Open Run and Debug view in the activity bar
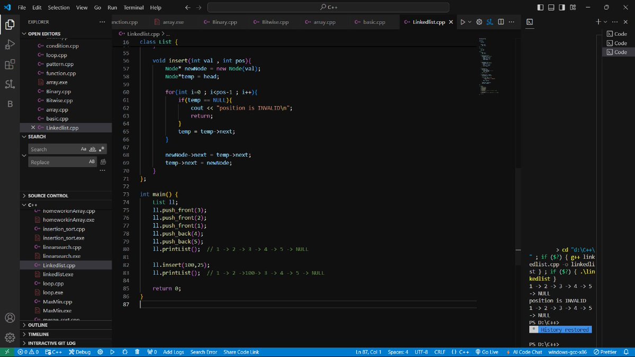Image resolution: width=635 pixels, height=357 pixels. 10,44
